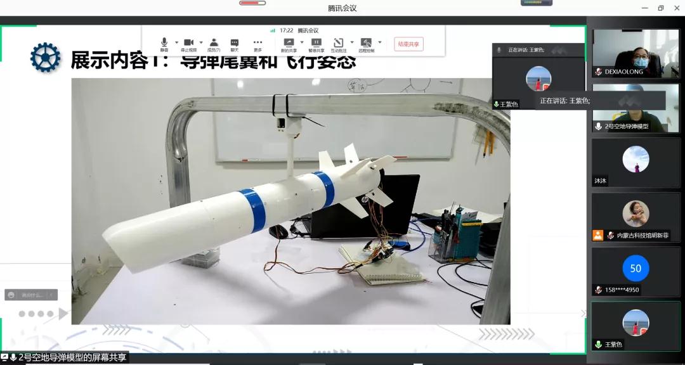Open the dropdown arrow beside 远程控制
685x365 pixels.
[380, 42]
